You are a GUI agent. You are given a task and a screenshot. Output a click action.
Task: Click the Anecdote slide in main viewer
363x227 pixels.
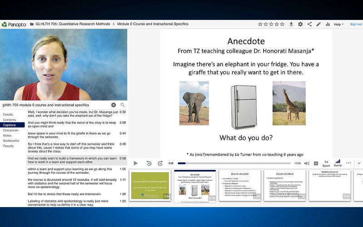tap(246, 94)
